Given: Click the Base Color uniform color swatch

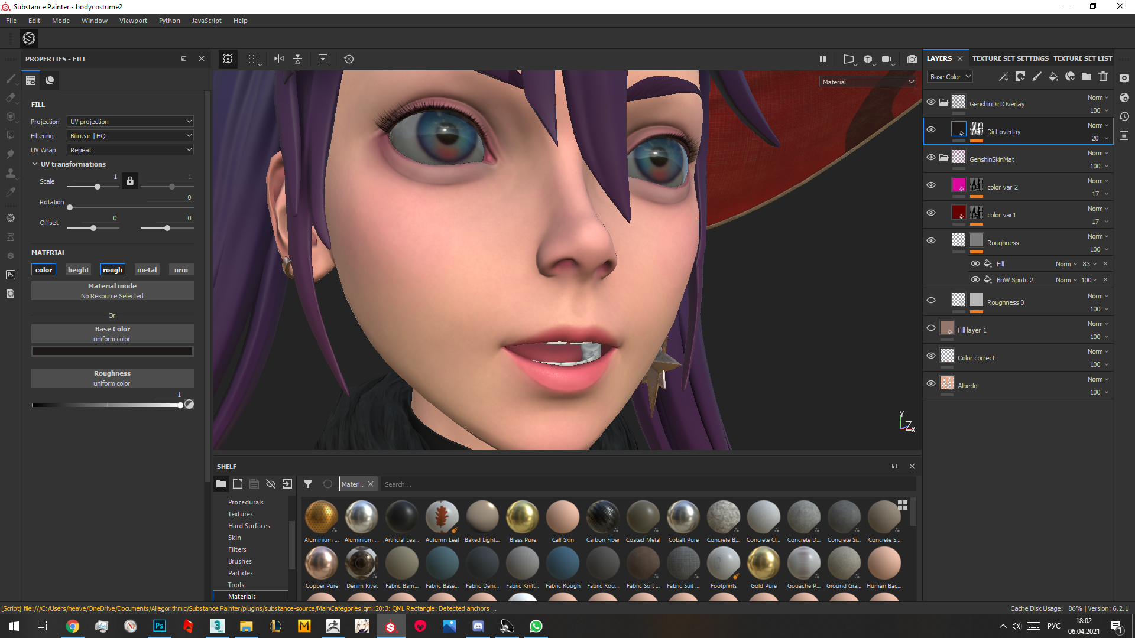Looking at the screenshot, I should pyautogui.click(x=112, y=351).
